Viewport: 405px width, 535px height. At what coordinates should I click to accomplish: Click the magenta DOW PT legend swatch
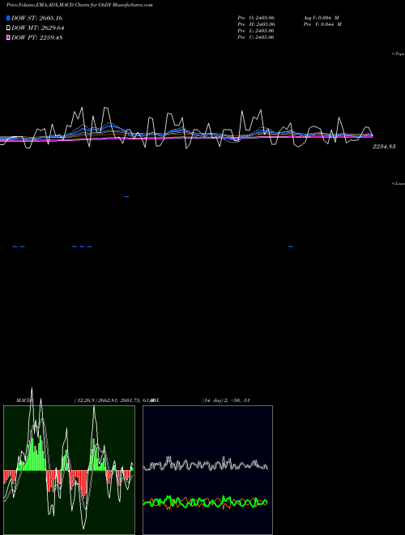tap(8, 38)
